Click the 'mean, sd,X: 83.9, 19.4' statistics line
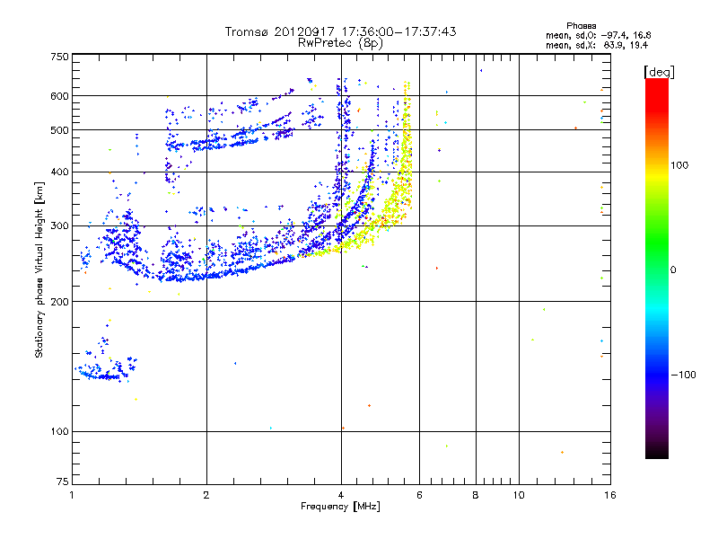This screenshot has height=539, width=718. (597, 45)
